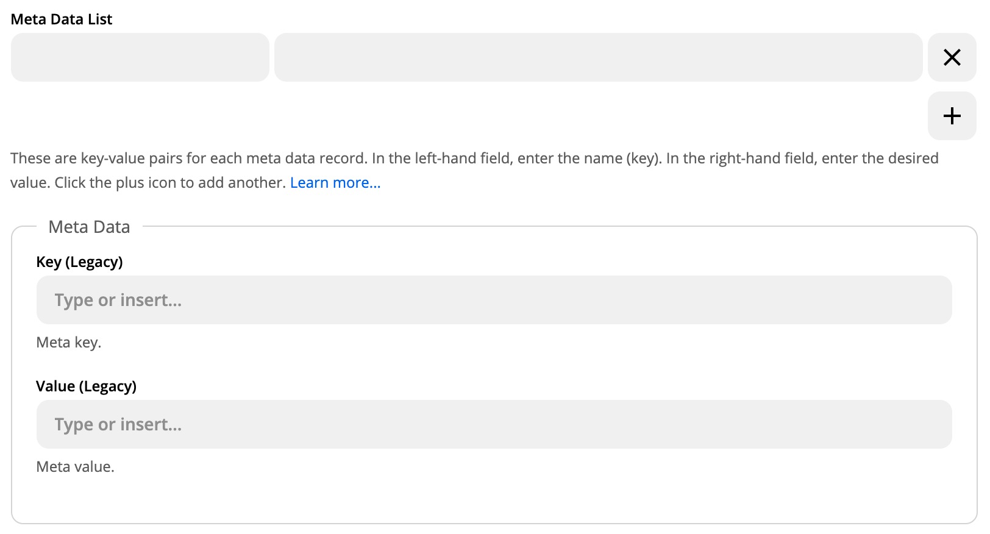The image size is (990, 534).
Task: Select 'Type or insert...' placeholder under Value (Legacy)
Action: (118, 424)
